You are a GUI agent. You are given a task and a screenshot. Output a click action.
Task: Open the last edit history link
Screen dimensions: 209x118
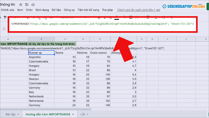138,10
